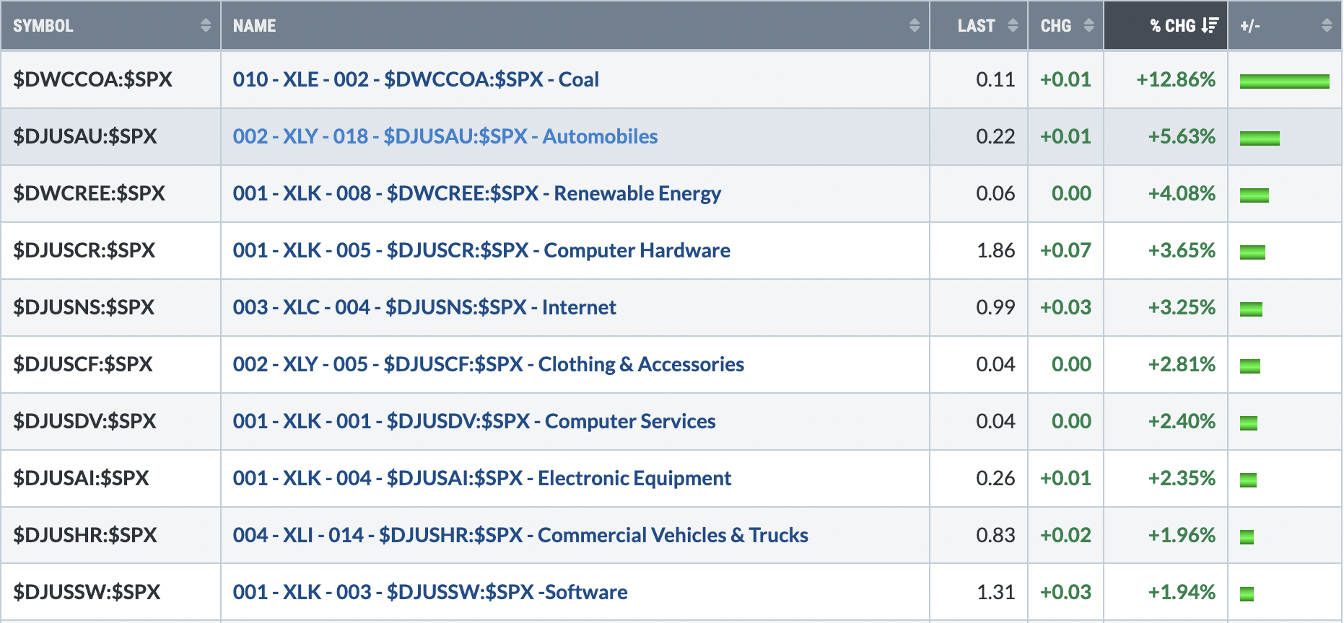Open the Coal industry group link
The height and width of the screenshot is (623, 1344).
point(416,79)
